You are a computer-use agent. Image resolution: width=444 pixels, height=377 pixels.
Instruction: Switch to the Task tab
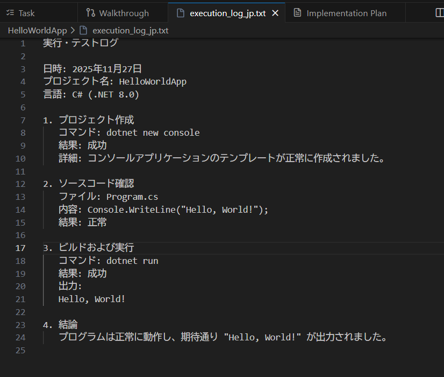(39, 13)
